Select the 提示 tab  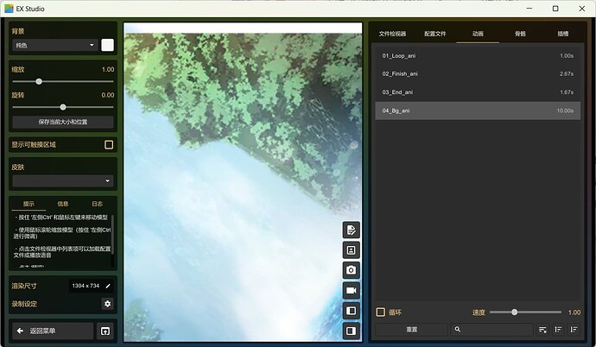29,204
